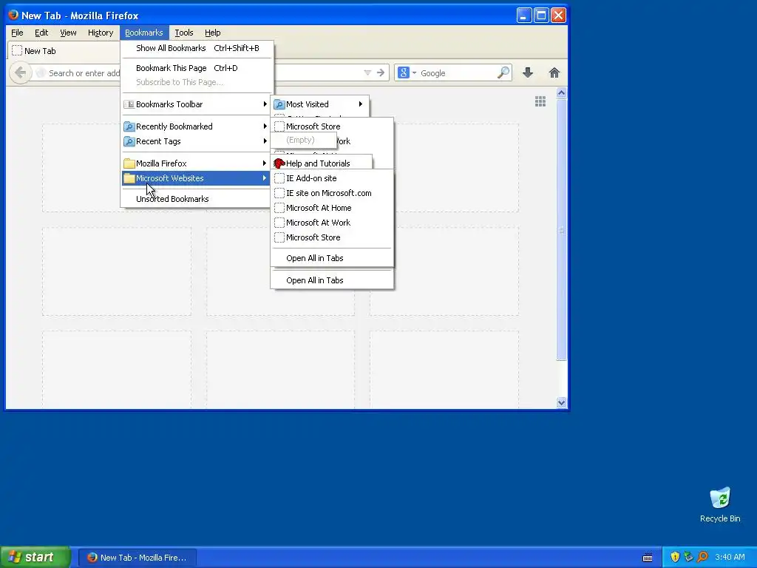757x568 pixels.
Task: Click the security shield tray icon
Action: [x=675, y=557]
